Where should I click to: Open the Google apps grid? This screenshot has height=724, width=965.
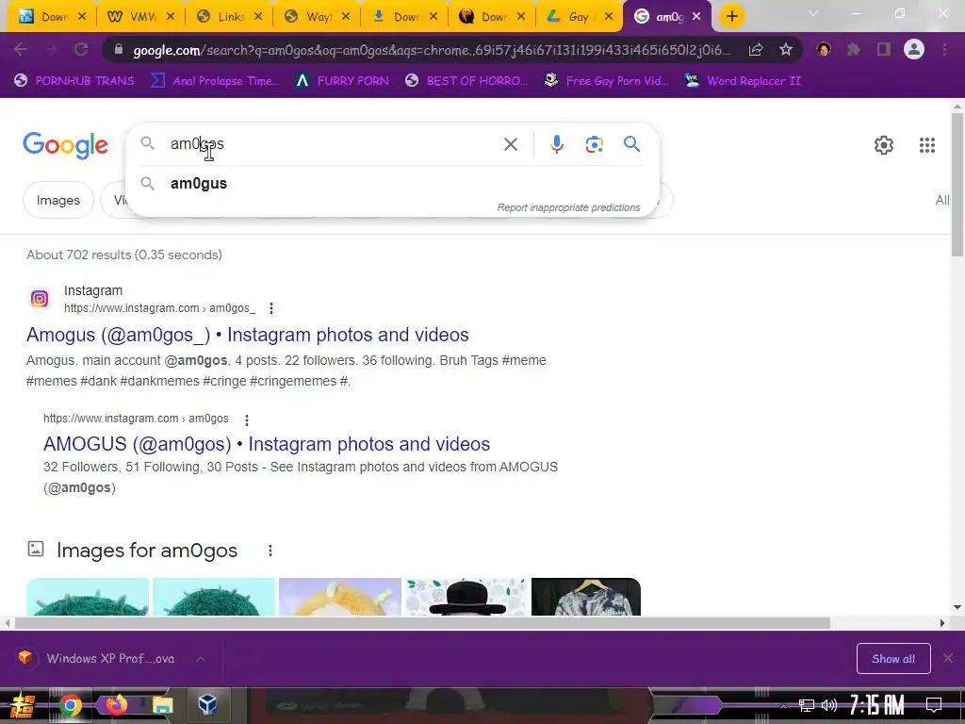click(927, 145)
